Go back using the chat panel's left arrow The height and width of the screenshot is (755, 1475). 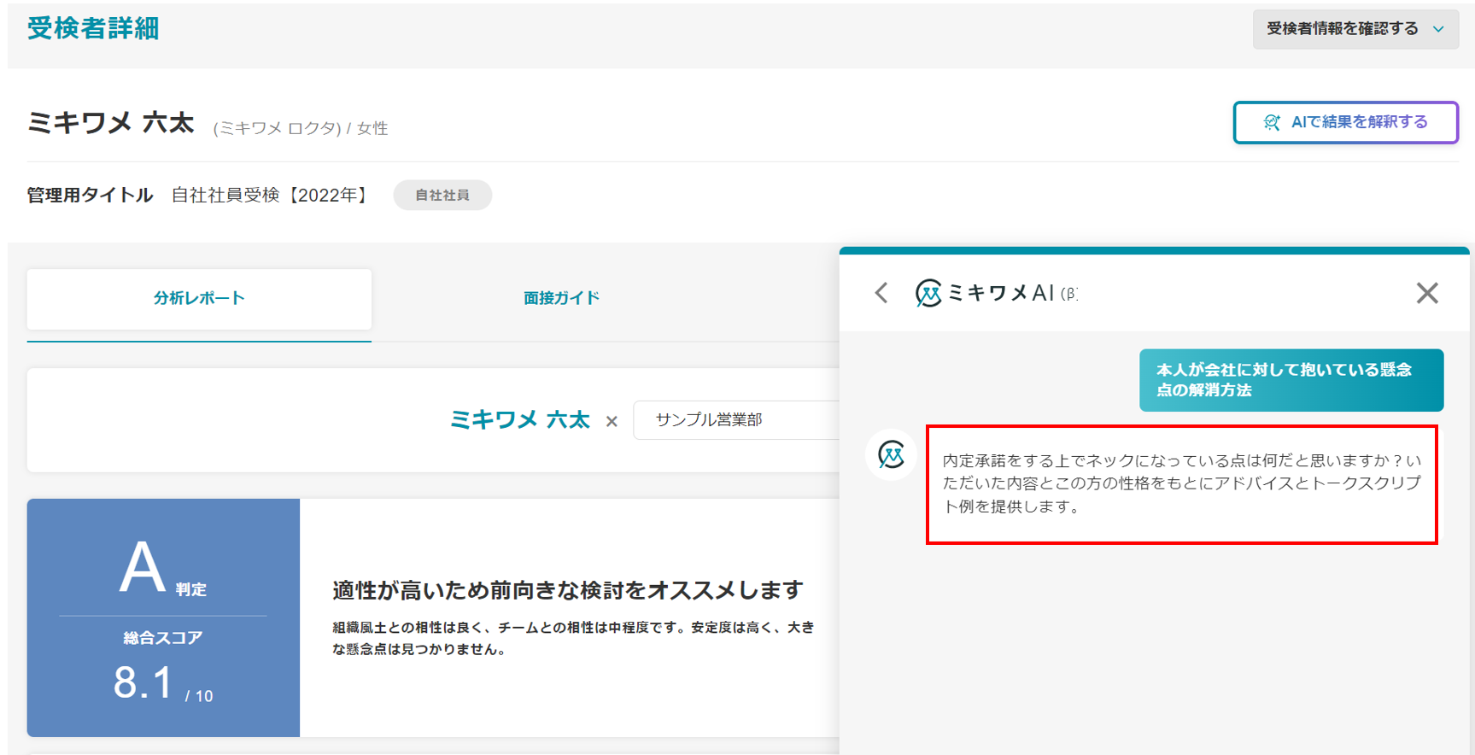[881, 293]
